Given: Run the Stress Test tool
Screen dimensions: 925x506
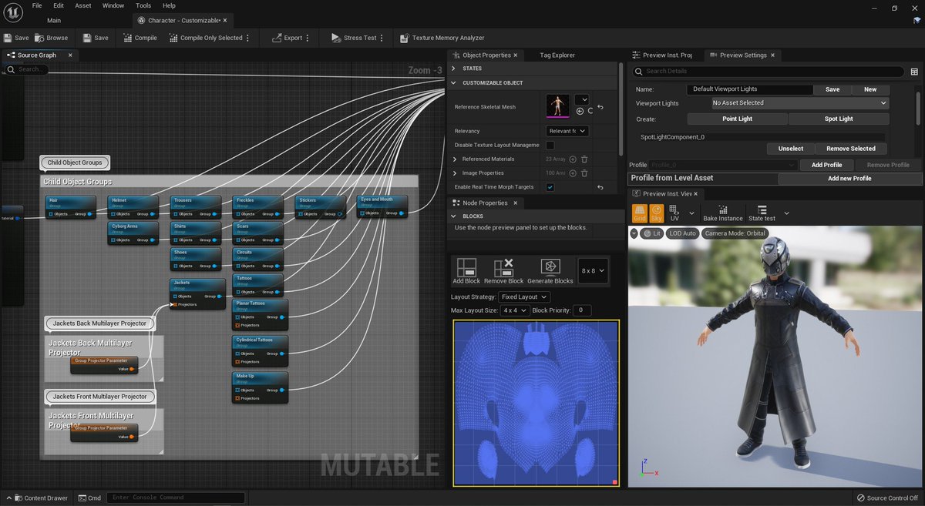Looking at the screenshot, I should click(354, 38).
